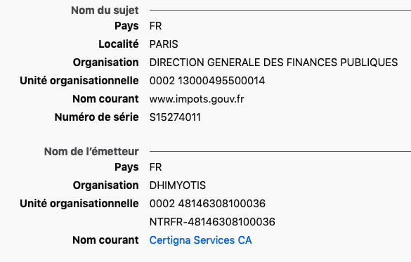
Task: Click the subject Nom courant label
Action: click(x=105, y=99)
